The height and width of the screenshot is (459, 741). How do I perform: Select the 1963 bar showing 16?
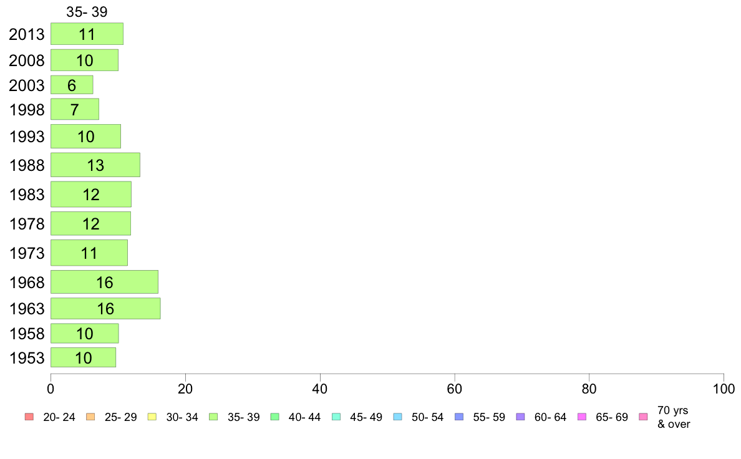click(x=105, y=309)
